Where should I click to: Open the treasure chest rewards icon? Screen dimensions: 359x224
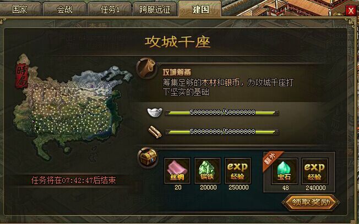pos(148,158)
